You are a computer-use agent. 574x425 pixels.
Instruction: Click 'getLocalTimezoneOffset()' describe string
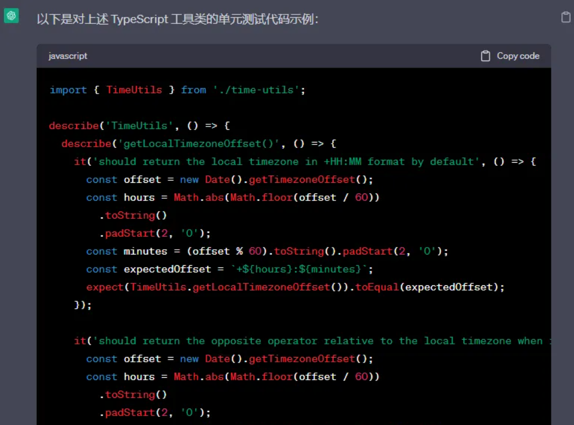[198, 144]
